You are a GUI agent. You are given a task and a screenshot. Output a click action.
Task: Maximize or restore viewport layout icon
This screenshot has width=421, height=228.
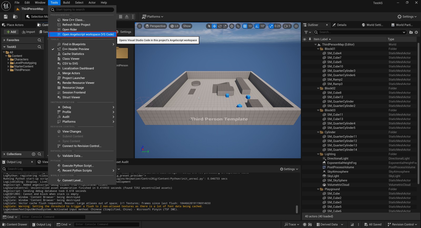[296, 26]
